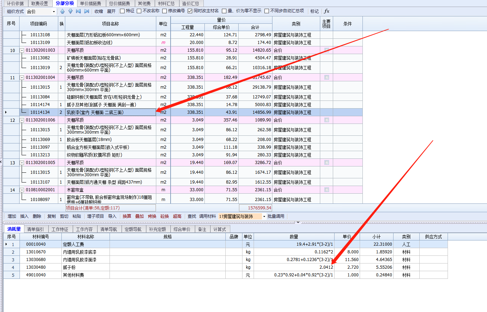This screenshot has height=312, width=487.
Task: Switch to 单价措施费 tab
Action: [x=91, y=3]
